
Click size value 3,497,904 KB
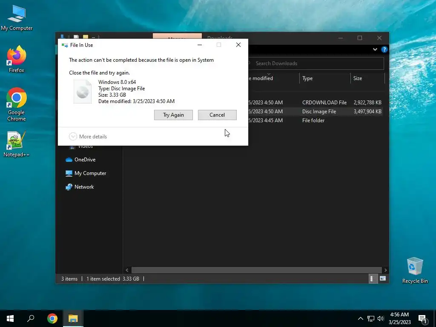367,112
